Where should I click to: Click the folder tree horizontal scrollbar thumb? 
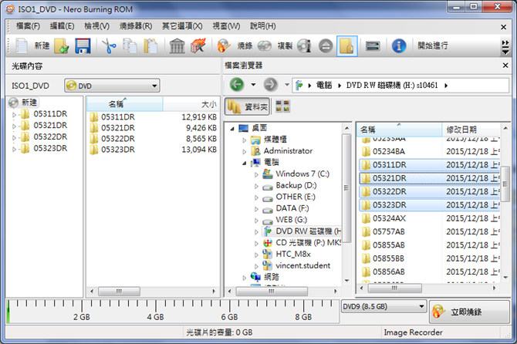click(x=272, y=292)
